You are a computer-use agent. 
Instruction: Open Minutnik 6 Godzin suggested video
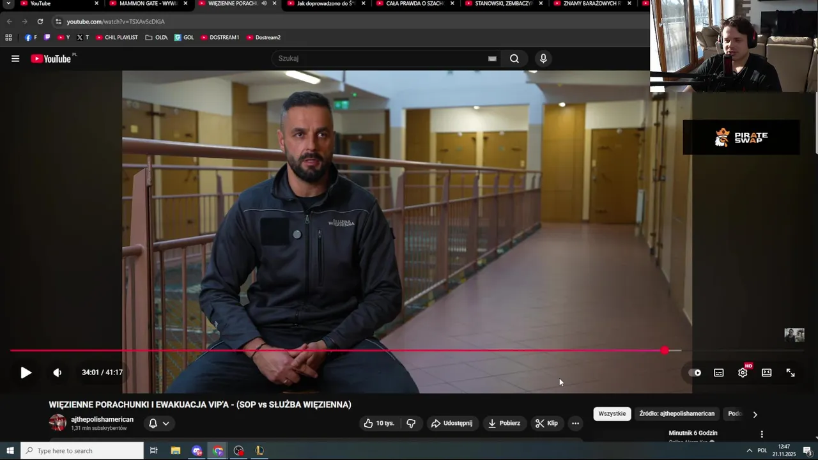[x=693, y=433]
